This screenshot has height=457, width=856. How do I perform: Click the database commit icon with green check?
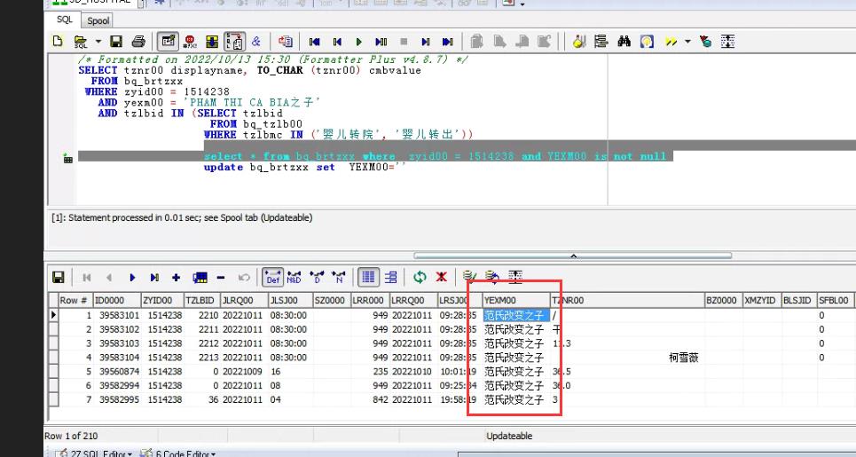point(469,277)
